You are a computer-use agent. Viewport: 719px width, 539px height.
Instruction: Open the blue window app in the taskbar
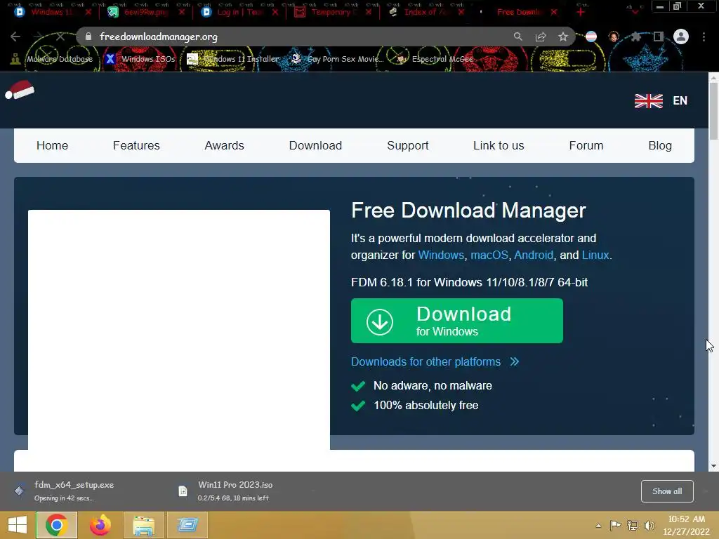[x=187, y=525]
